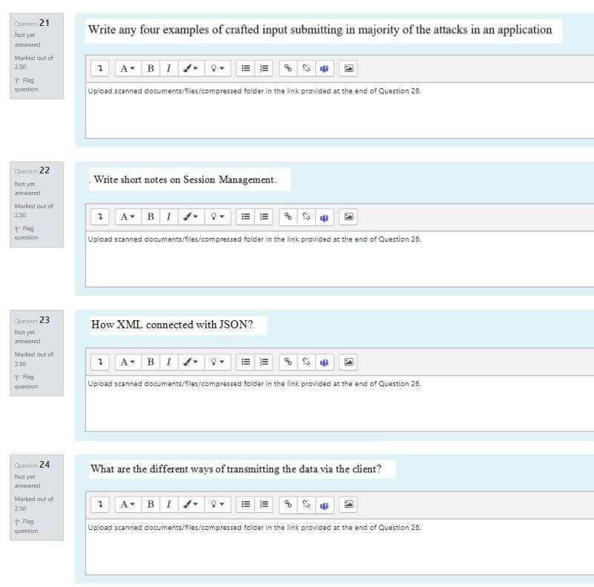Click inside Question 21 answer text area
This screenshot has width=594, height=587.
(297, 111)
